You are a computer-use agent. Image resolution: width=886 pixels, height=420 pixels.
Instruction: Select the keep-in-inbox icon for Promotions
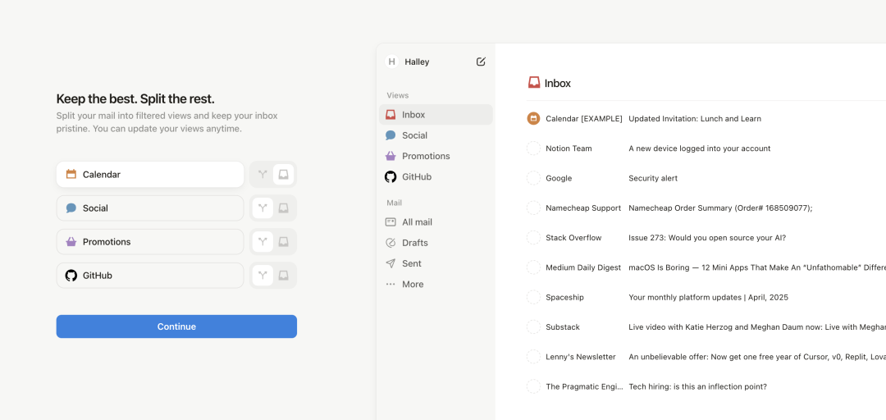(x=284, y=242)
